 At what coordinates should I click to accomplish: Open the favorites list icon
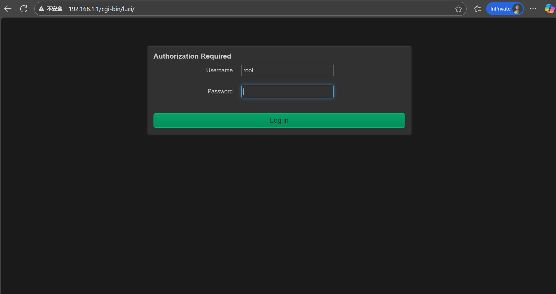tap(477, 9)
